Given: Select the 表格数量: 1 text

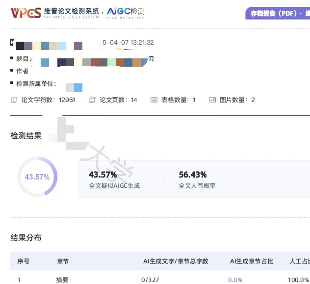Looking at the screenshot, I should coord(179,100).
